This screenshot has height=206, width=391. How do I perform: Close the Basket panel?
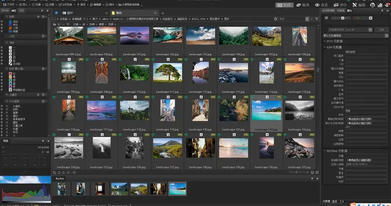(x=317, y=178)
